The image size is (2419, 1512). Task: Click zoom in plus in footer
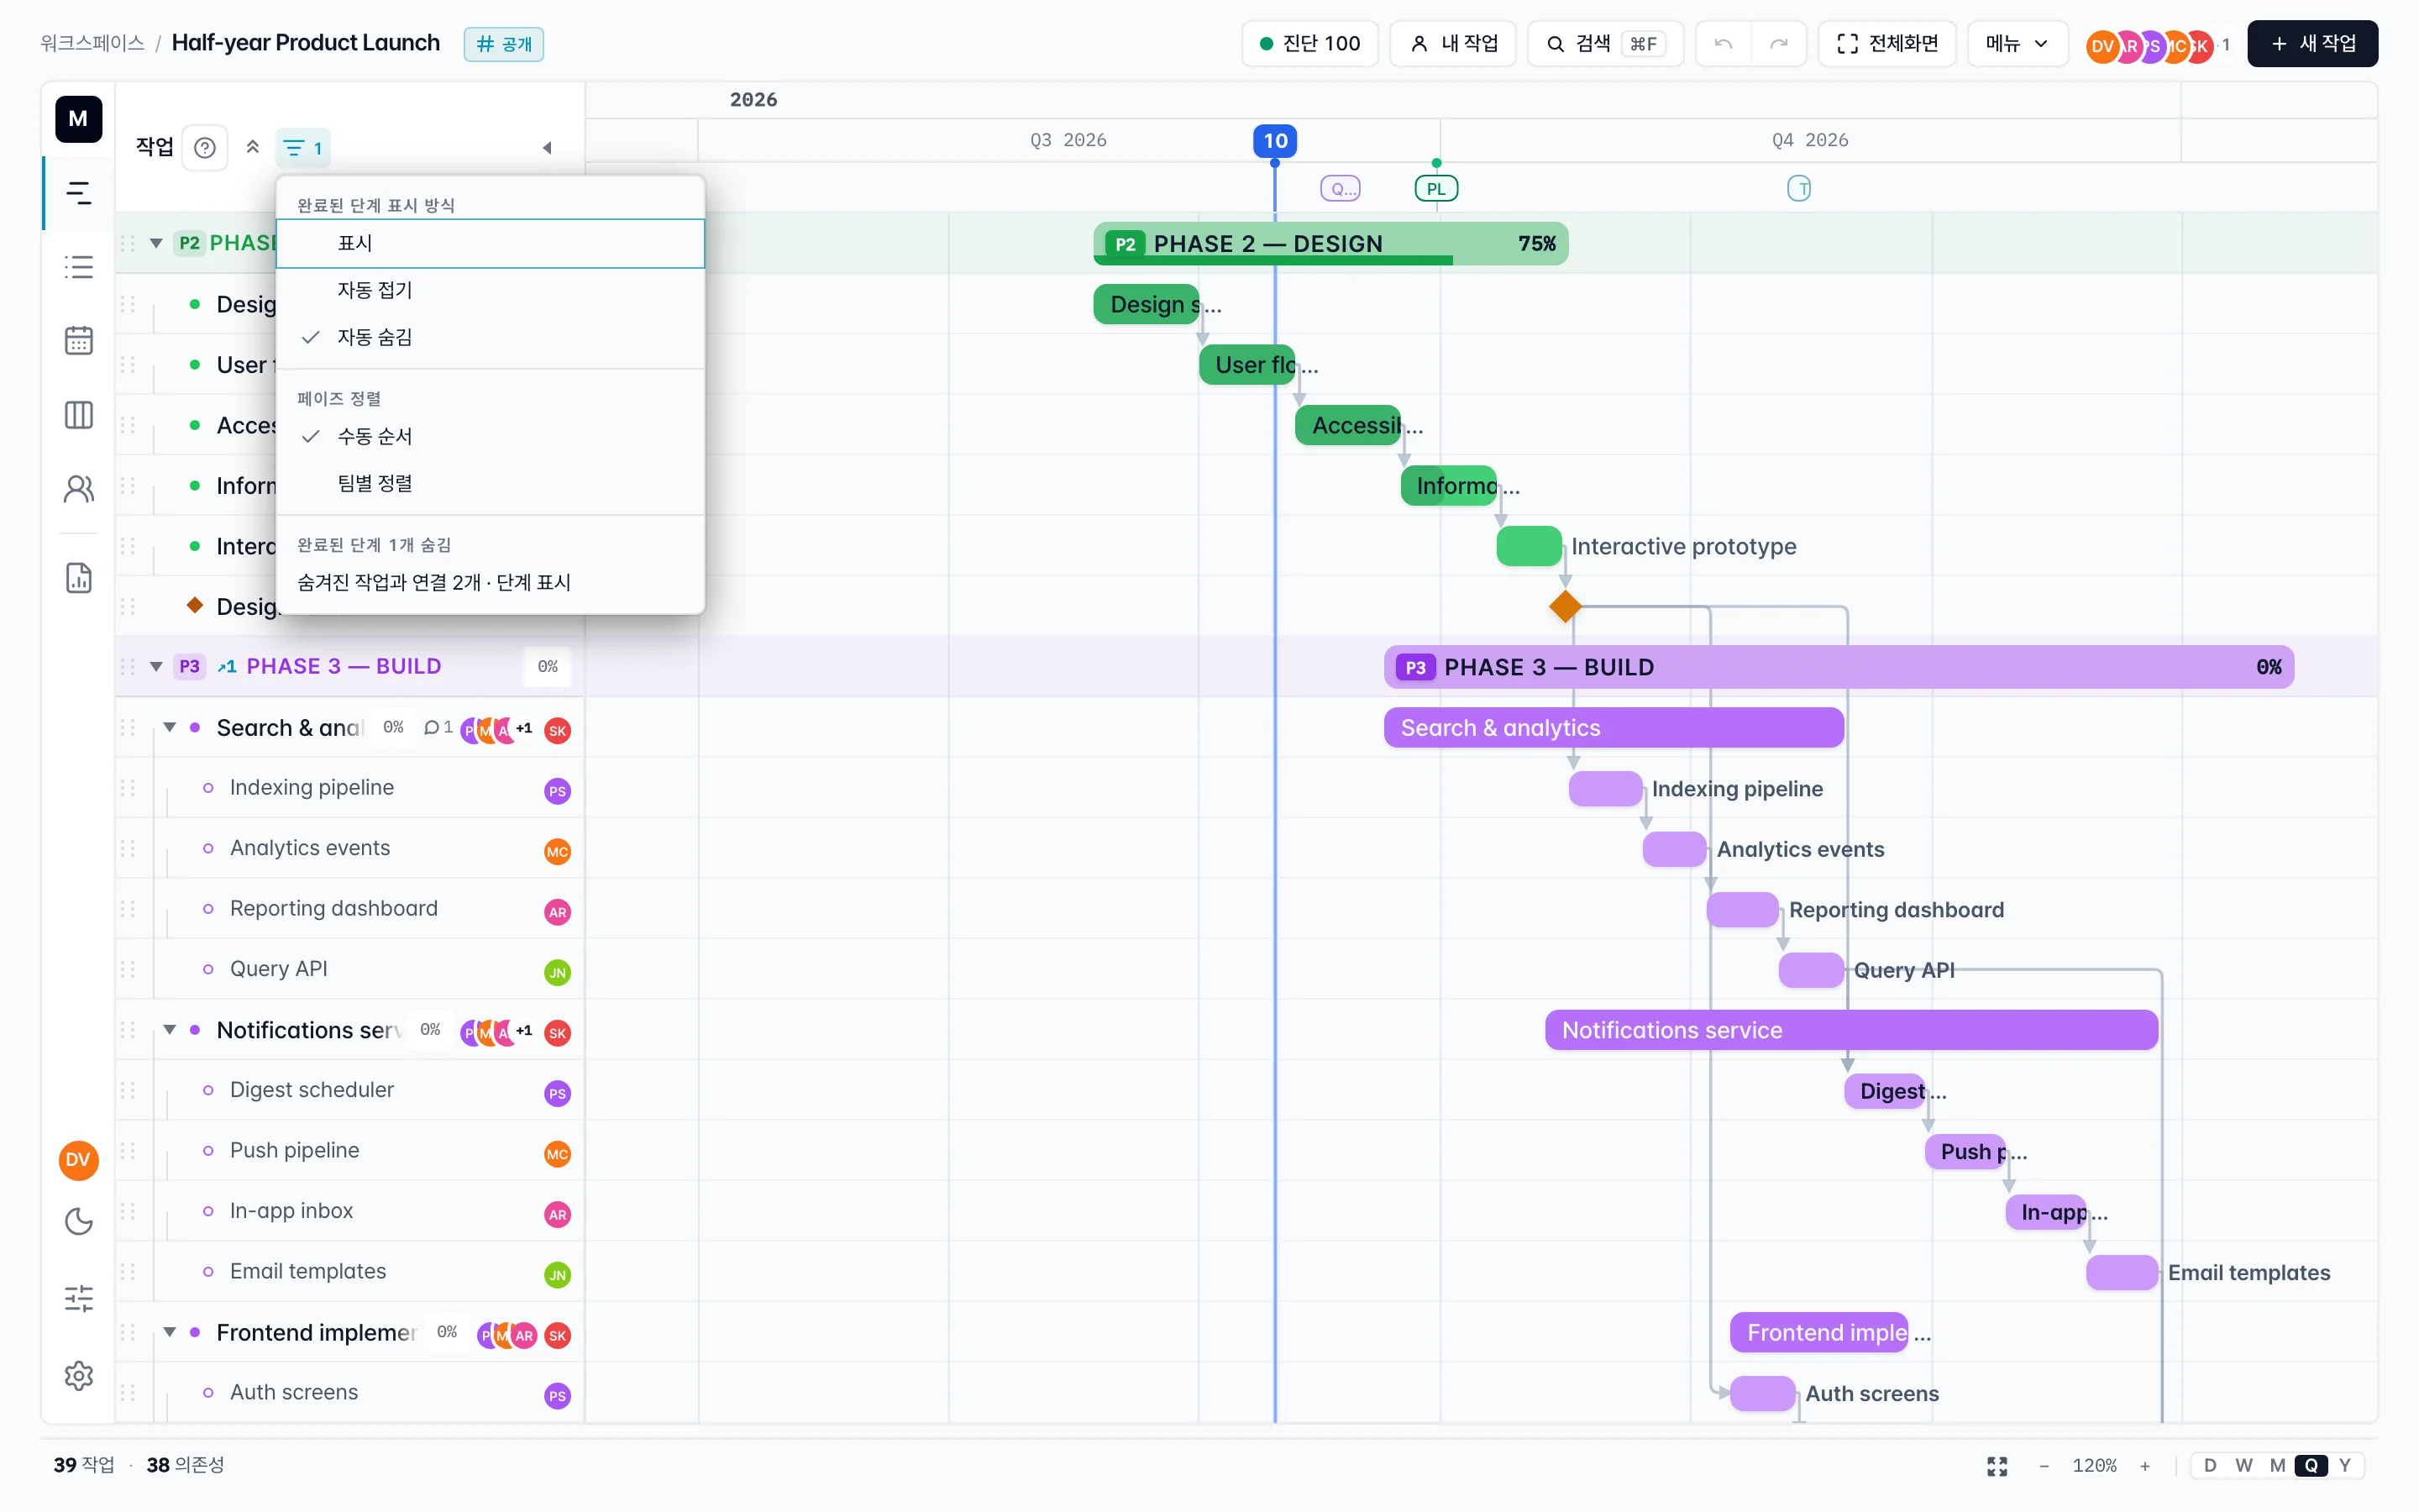click(2145, 1466)
